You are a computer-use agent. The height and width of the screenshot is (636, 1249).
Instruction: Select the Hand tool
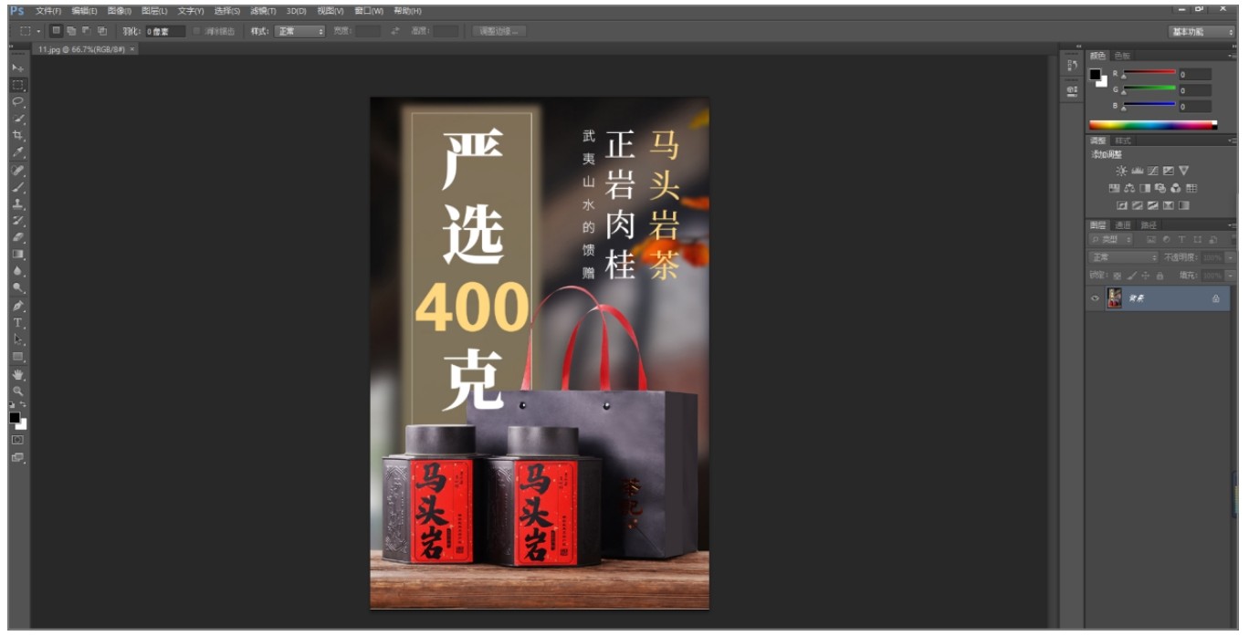click(x=18, y=374)
